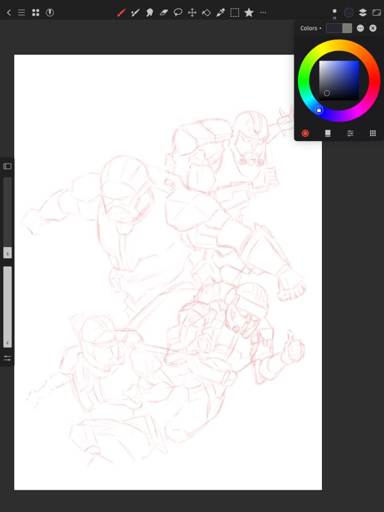This screenshot has width=384, height=512.
Task: Pick the dark swatch in Colors header
Action: point(334,28)
